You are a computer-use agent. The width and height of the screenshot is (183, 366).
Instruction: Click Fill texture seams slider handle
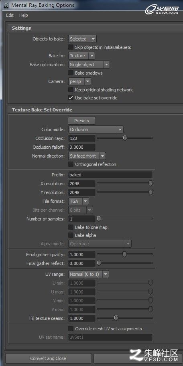116,318
